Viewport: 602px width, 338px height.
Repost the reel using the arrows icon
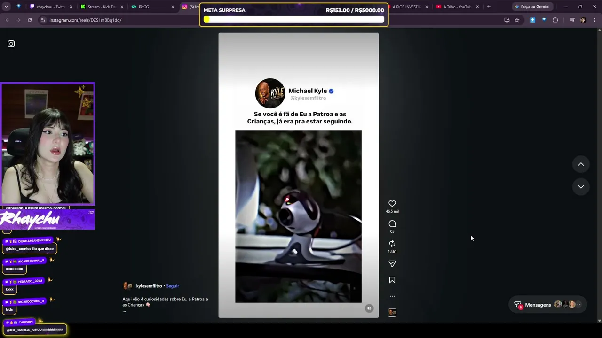(x=392, y=244)
